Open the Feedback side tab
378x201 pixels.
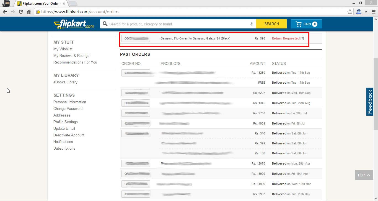click(370, 102)
